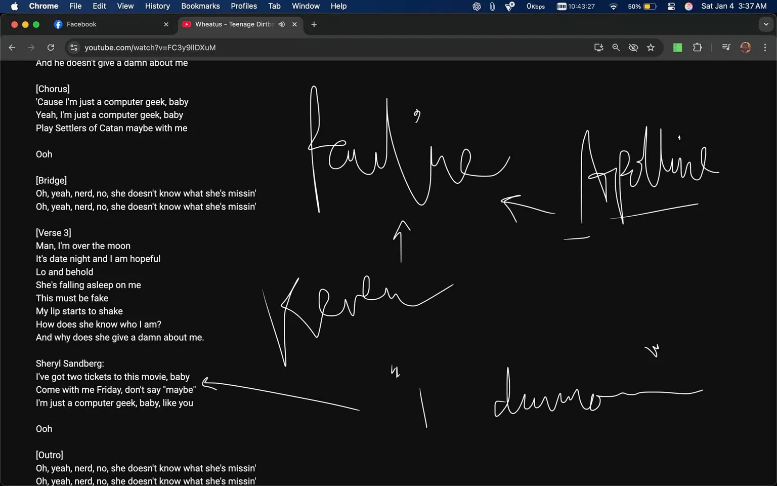This screenshot has height=486, width=777.
Task: Mute the Wheatus YouTube tab speaker icon
Action: 282,24
